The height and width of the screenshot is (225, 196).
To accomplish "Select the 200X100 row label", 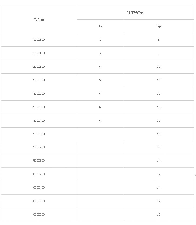I will pyautogui.click(x=39, y=67).
